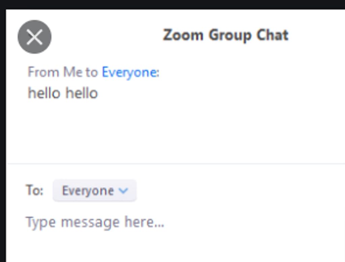Select the hello hello chat message
Screen dimensions: 345x262
pos(63,93)
